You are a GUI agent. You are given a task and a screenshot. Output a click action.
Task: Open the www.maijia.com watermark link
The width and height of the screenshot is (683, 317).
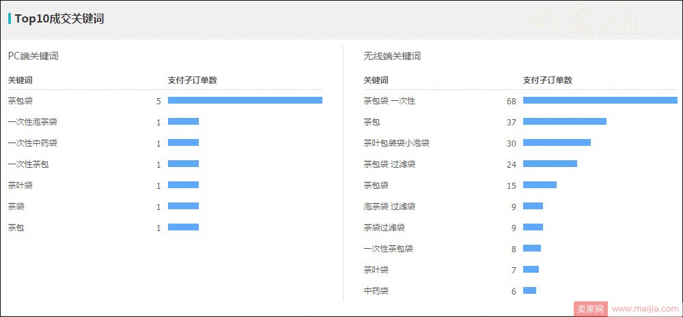coord(645,310)
